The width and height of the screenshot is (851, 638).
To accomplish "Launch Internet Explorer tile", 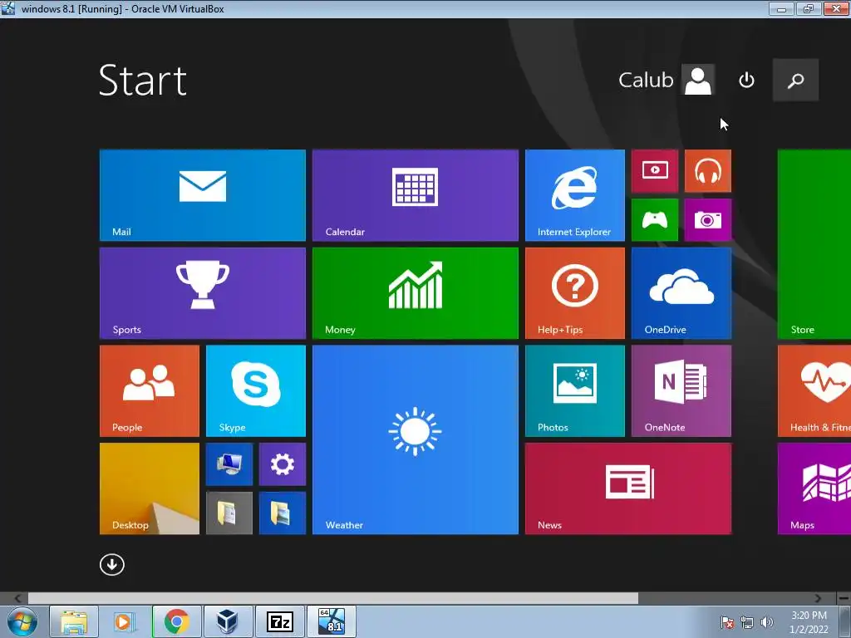I will point(575,195).
